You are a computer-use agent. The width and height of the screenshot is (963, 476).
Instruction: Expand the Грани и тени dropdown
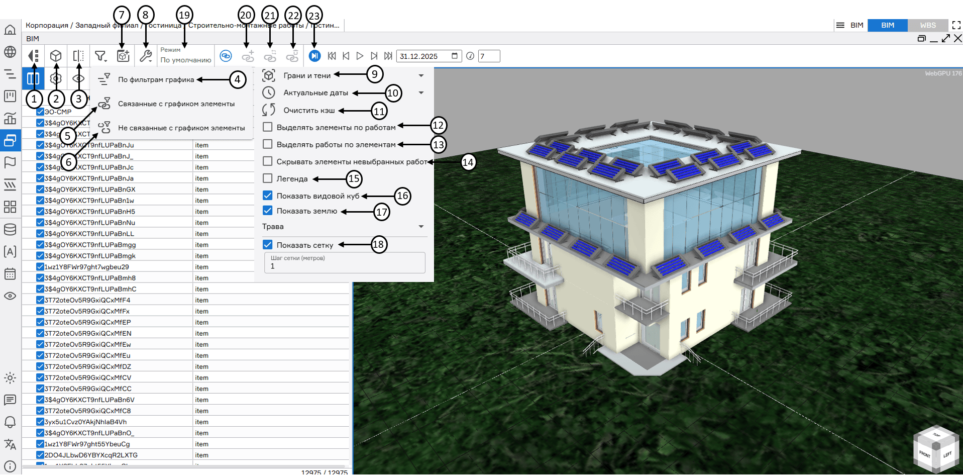tap(421, 75)
